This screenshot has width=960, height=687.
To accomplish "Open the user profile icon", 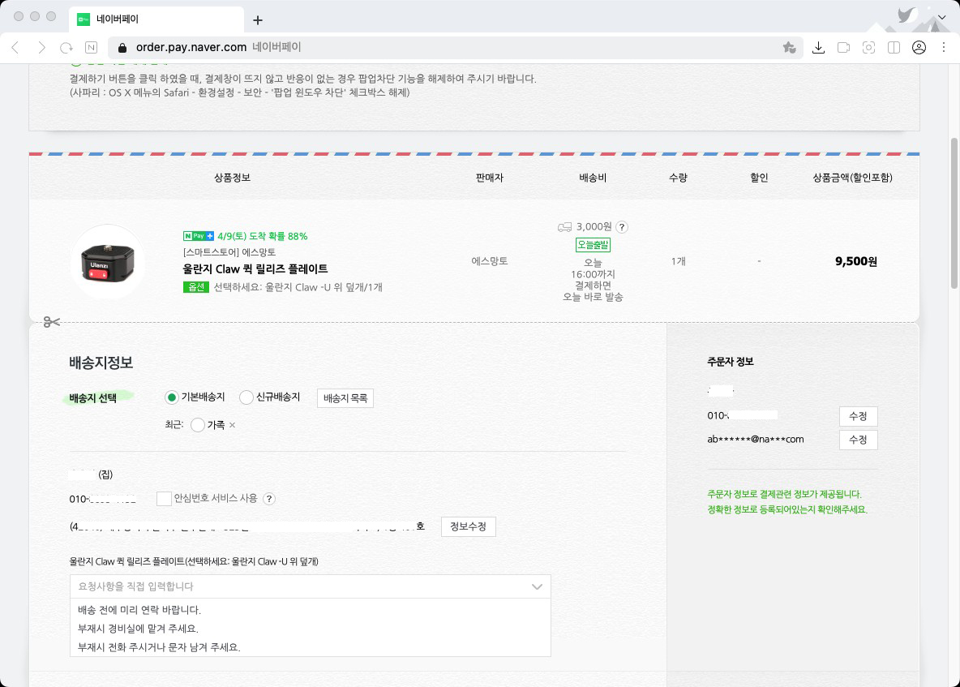I will coord(919,47).
